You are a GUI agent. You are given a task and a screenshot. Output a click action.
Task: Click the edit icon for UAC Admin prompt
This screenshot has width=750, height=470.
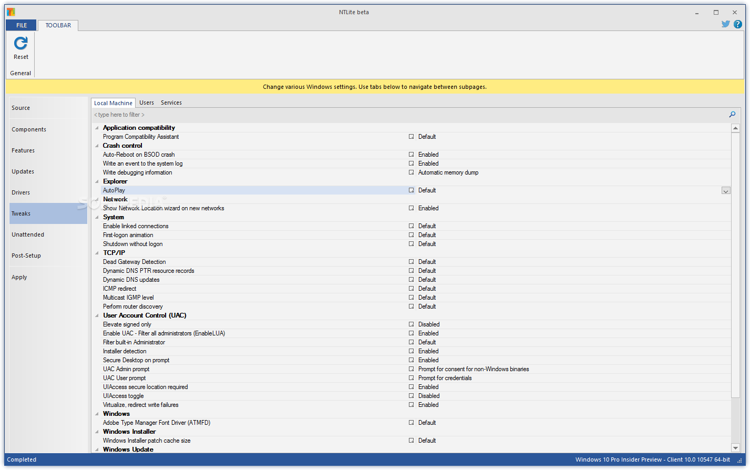click(x=412, y=369)
